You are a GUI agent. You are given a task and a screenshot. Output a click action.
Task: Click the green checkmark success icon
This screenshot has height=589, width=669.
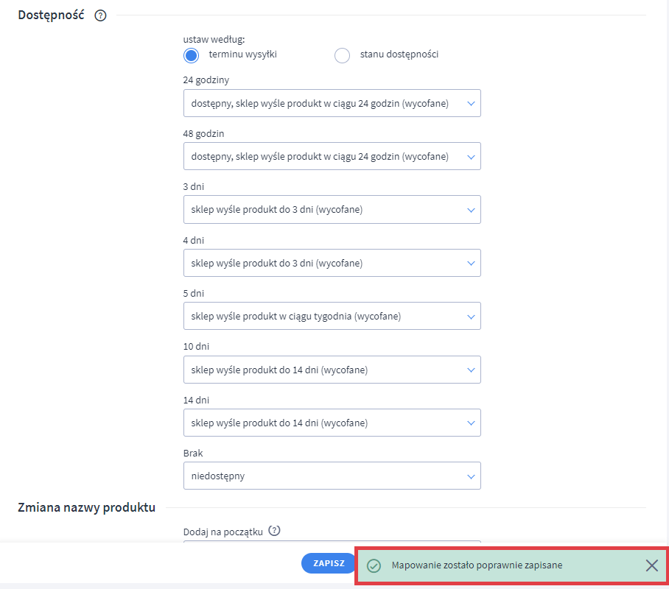(374, 565)
